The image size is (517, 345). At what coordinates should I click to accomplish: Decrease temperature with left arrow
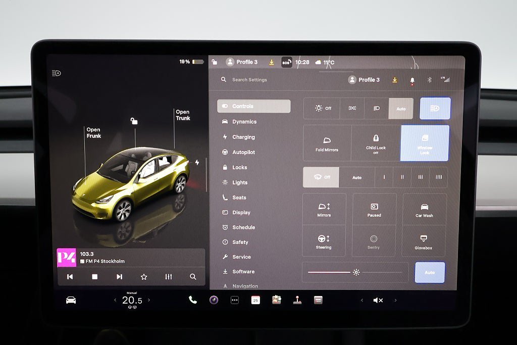115,300
